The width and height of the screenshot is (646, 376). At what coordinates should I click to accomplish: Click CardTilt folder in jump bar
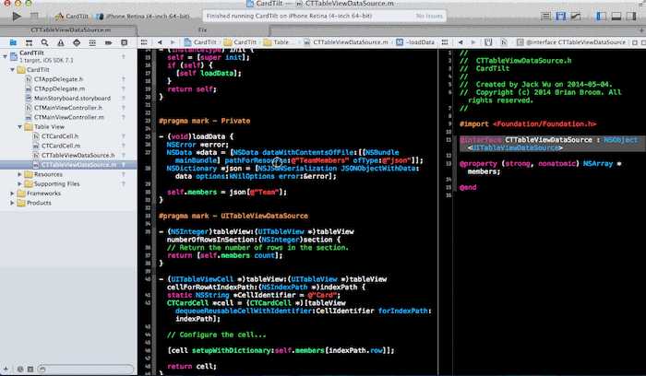pos(240,42)
